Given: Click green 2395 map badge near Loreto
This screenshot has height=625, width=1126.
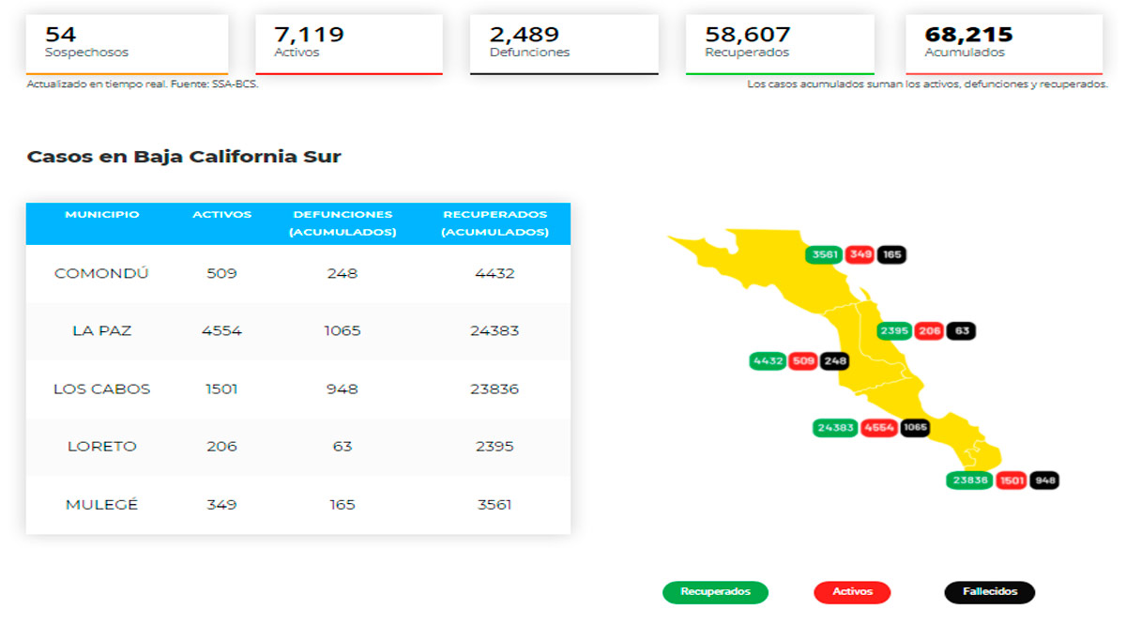Looking at the screenshot, I should 895,330.
